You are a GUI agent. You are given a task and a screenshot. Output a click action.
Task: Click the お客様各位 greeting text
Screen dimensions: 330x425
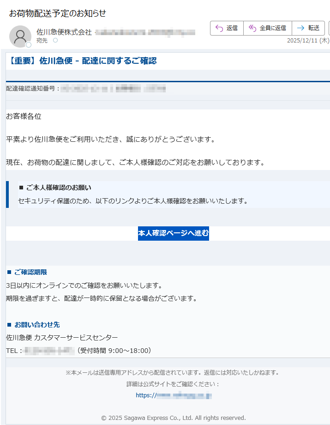(x=24, y=116)
